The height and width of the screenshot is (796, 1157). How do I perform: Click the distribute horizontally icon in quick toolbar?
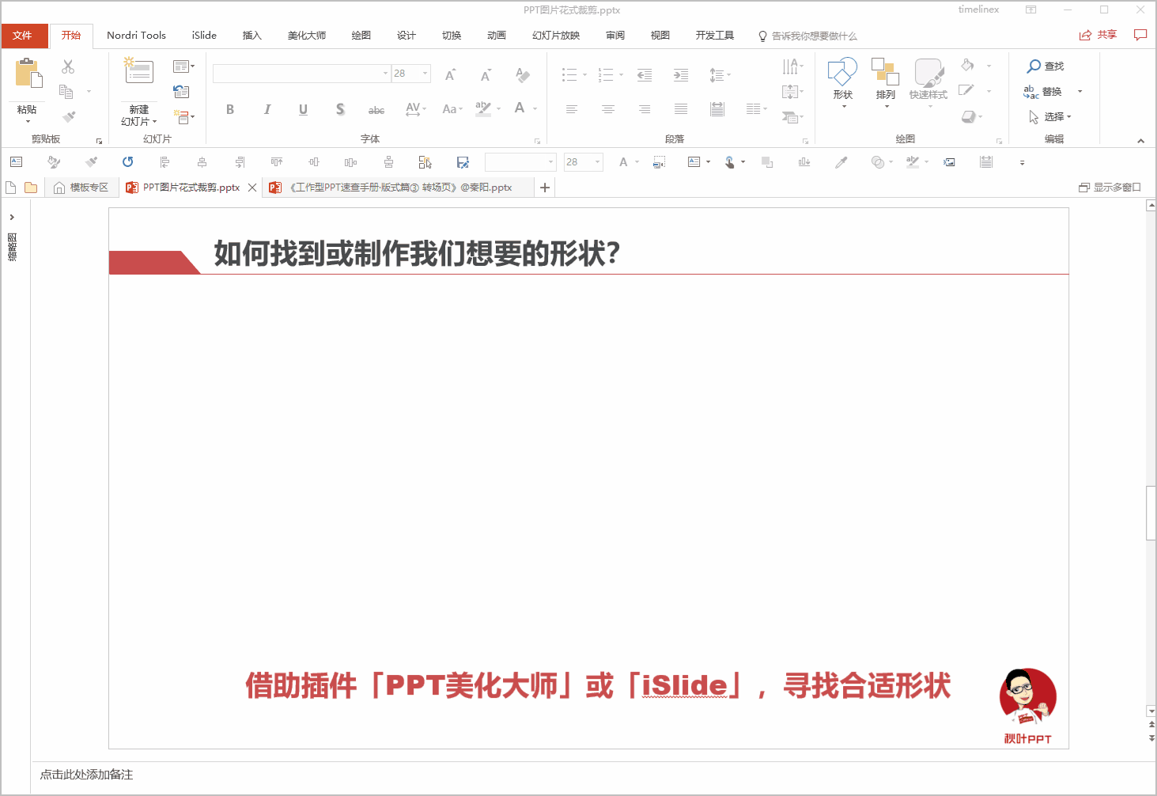pos(350,162)
